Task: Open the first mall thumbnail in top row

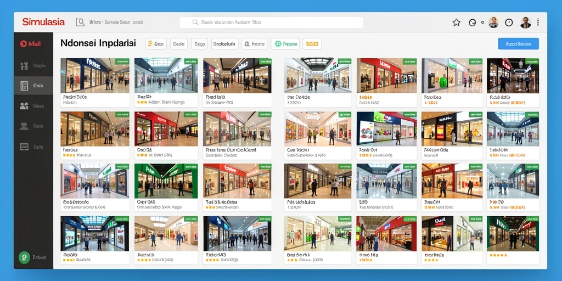Action: coord(95,76)
